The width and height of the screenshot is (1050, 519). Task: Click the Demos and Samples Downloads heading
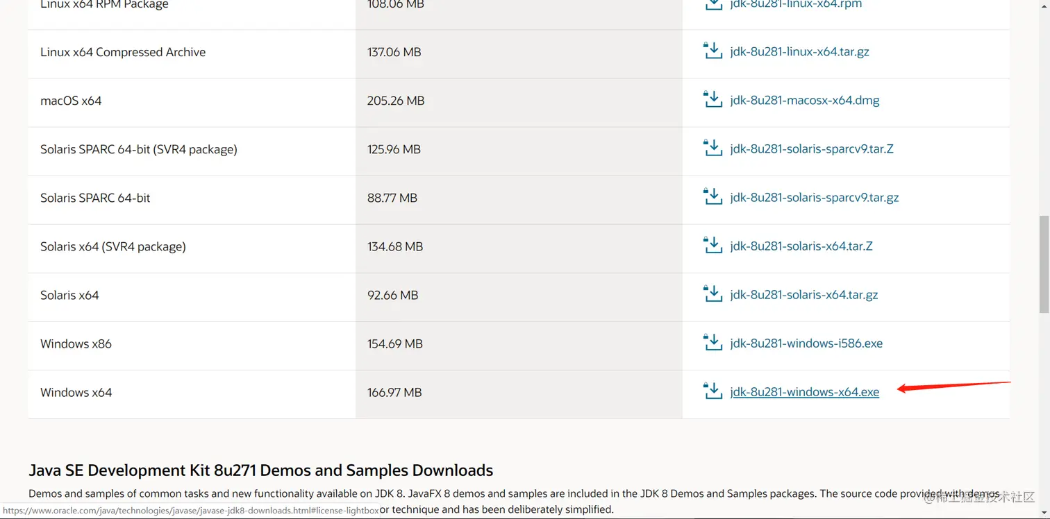(x=260, y=470)
